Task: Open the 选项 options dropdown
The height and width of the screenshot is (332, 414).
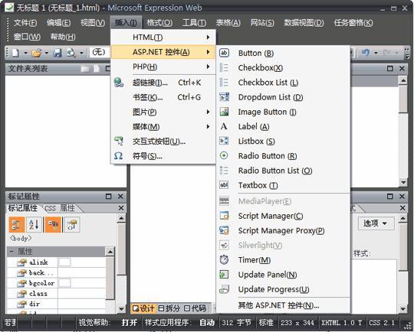Action: click(x=376, y=223)
